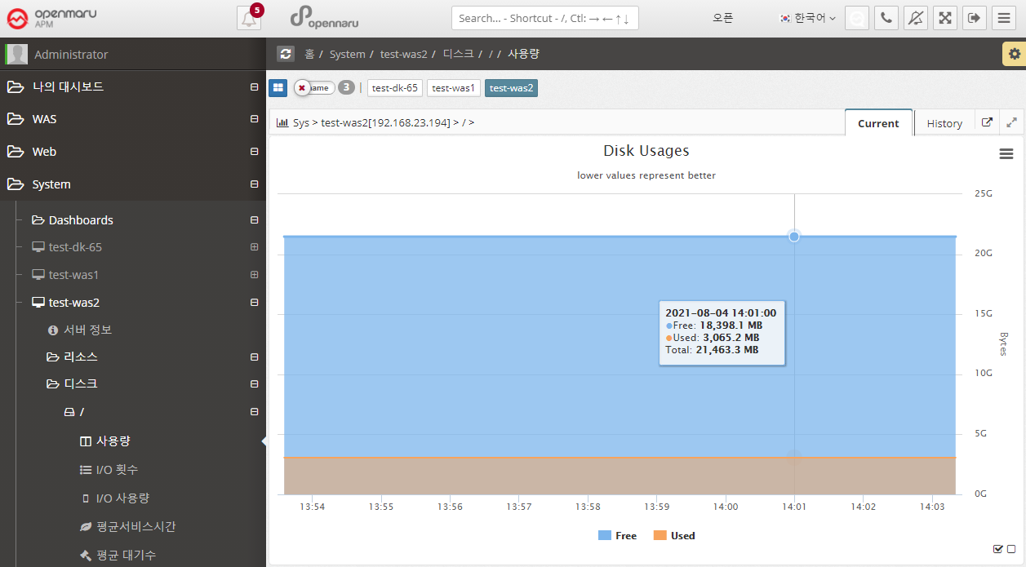Uncheck the select-all series checkbox
Image resolution: width=1026 pixels, height=567 pixels.
tap(997, 549)
